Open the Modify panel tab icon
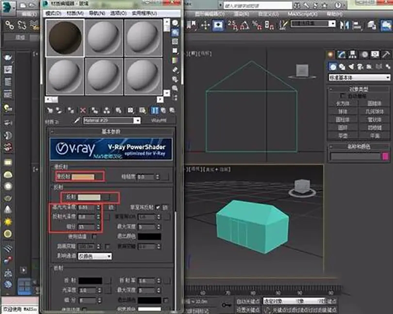 click(x=342, y=54)
